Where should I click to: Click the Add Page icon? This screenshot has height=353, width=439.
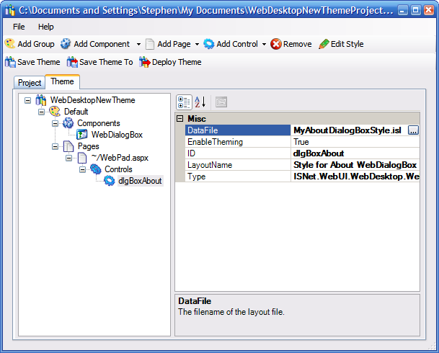pyautogui.click(x=150, y=44)
